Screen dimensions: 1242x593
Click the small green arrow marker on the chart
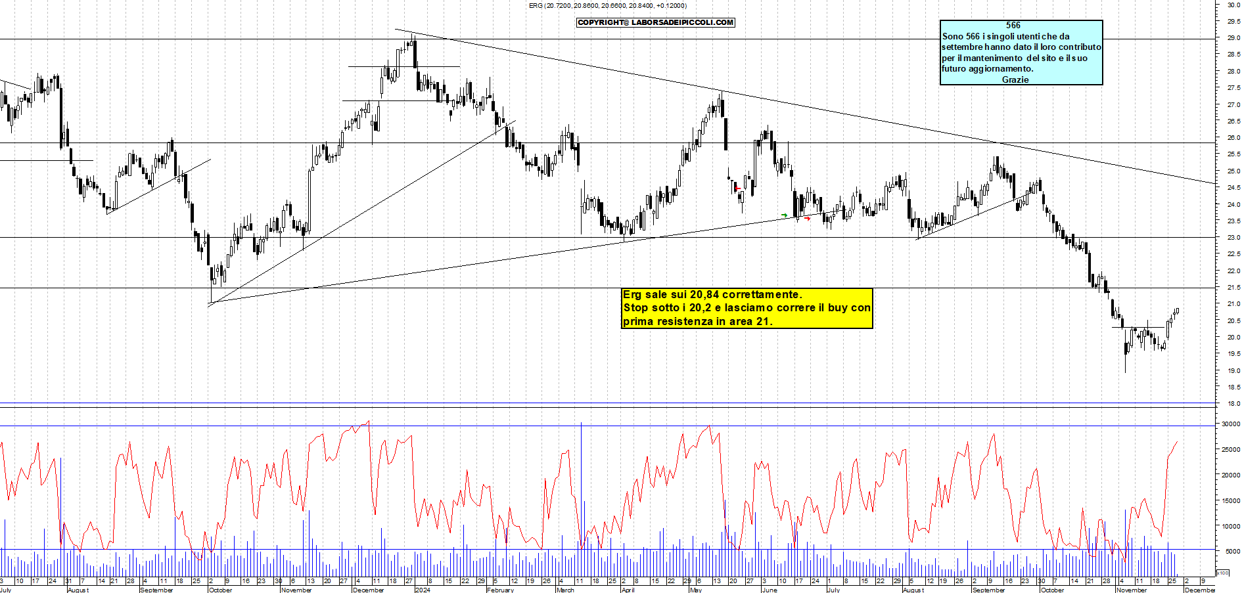tap(784, 215)
